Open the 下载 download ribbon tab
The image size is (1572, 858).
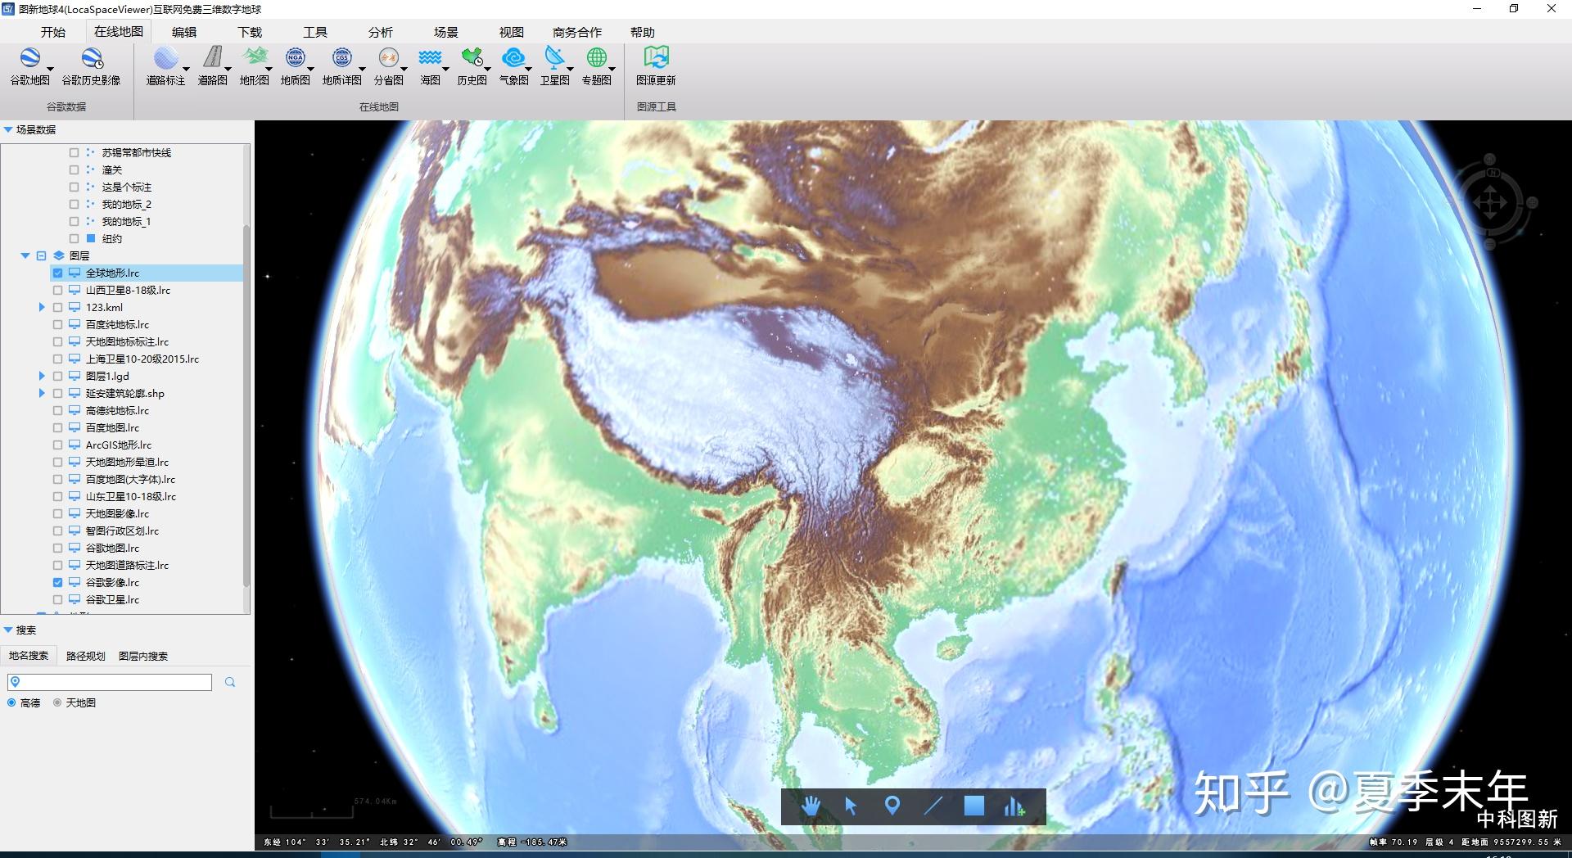[250, 32]
